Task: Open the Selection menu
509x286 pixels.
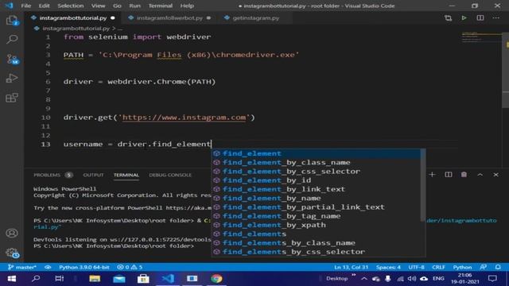Action: (71, 6)
